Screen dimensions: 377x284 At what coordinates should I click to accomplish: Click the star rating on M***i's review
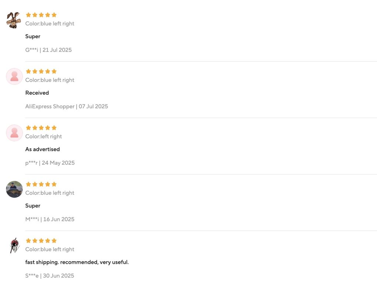pyautogui.click(x=41, y=184)
